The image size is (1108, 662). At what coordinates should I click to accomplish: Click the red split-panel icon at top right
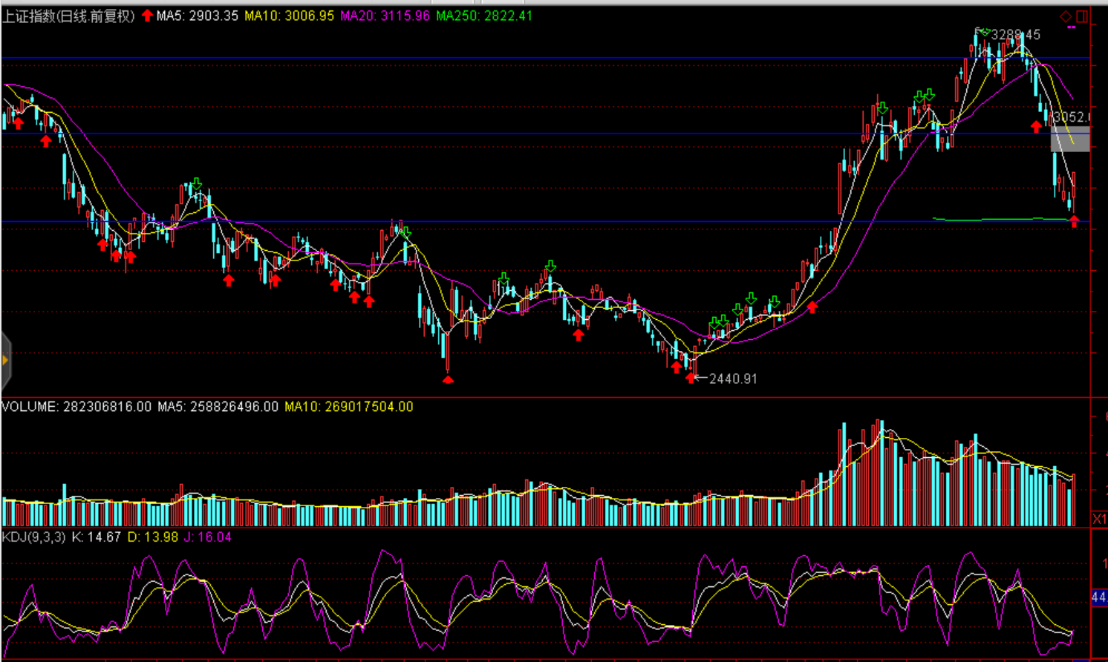click(x=1082, y=16)
